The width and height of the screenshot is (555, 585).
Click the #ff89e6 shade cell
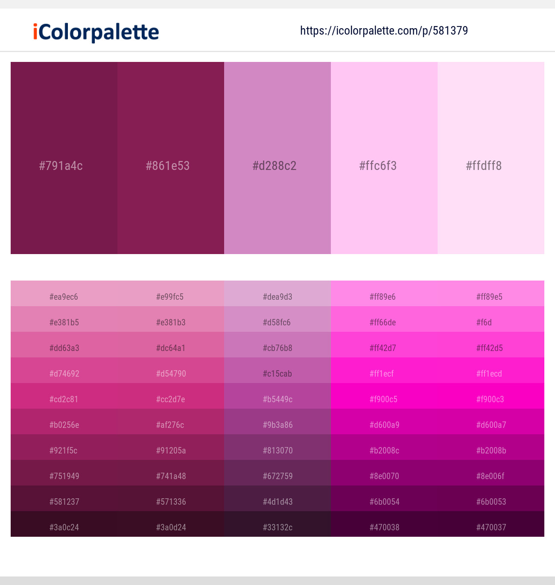[x=383, y=296]
